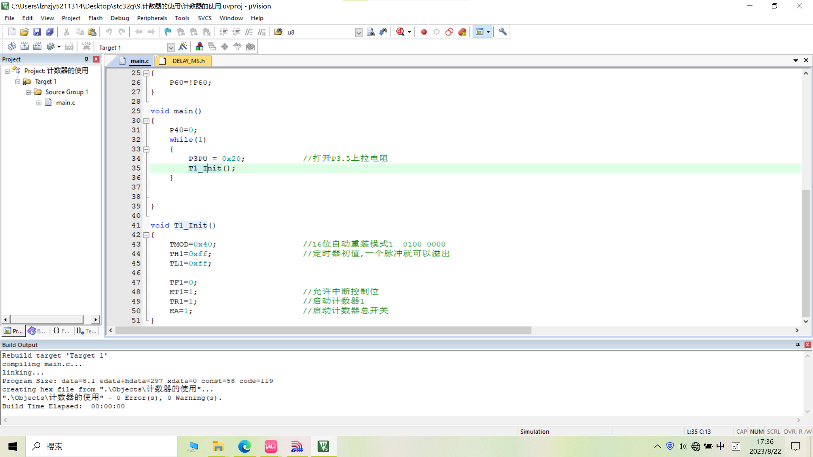Screen dimensions: 813x457
Task: Open Options for Target magic wand icon
Action: pyautogui.click(x=183, y=47)
